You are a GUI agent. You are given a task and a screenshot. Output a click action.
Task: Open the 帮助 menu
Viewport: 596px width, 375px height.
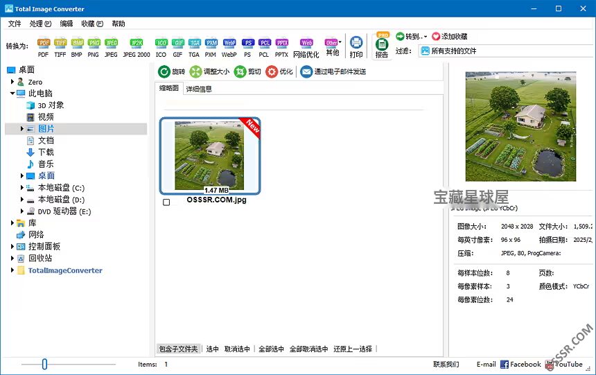click(119, 24)
